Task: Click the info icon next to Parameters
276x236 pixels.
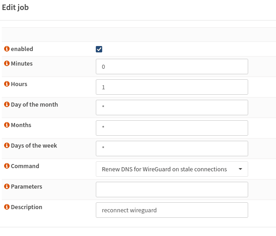Action: pyautogui.click(x=7, y=186)
